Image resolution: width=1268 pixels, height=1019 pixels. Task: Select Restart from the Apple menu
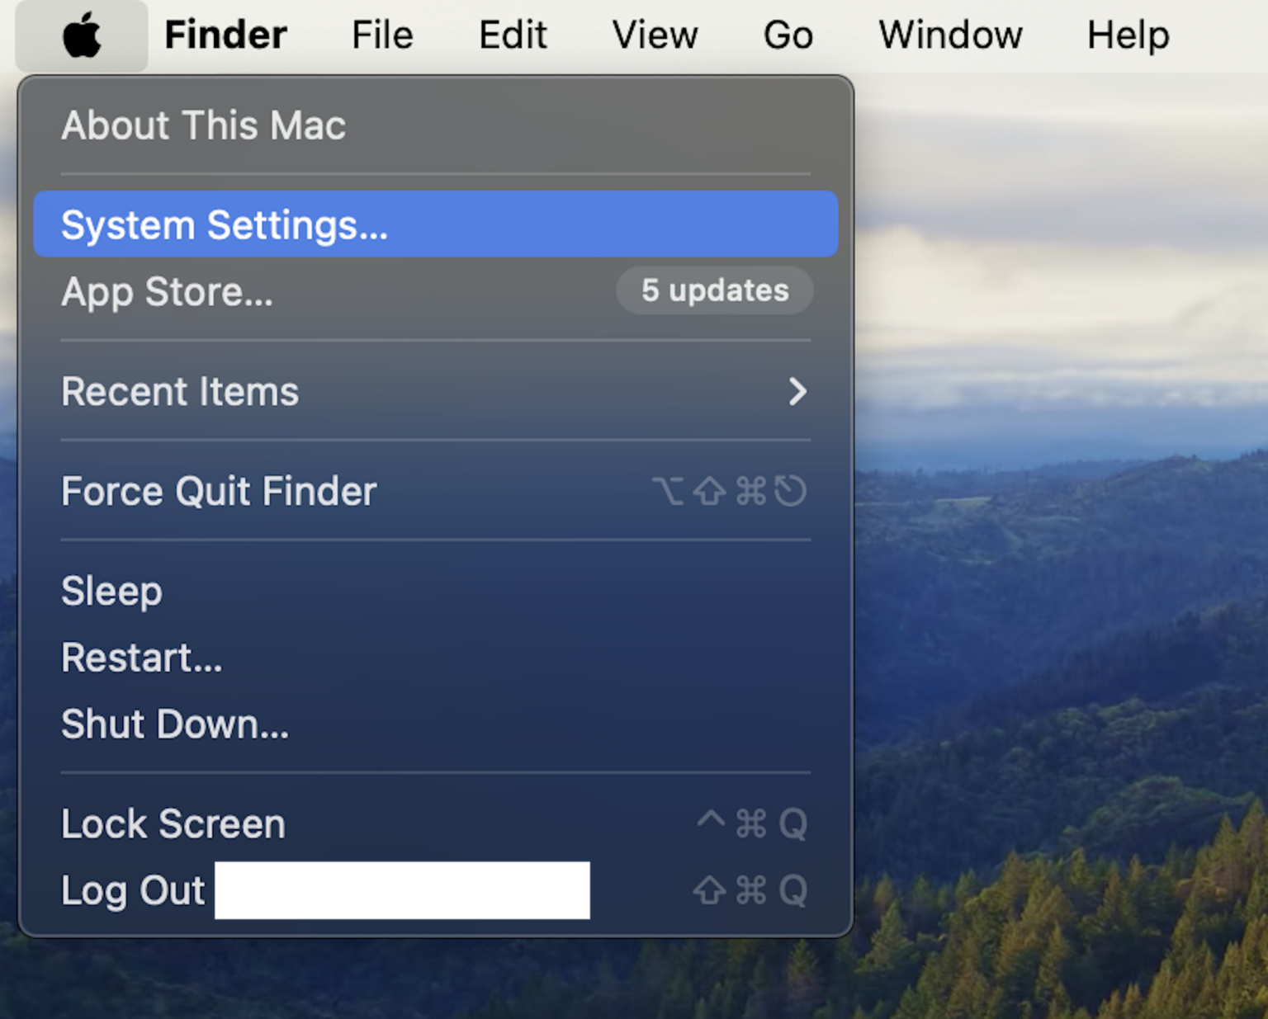141,657
